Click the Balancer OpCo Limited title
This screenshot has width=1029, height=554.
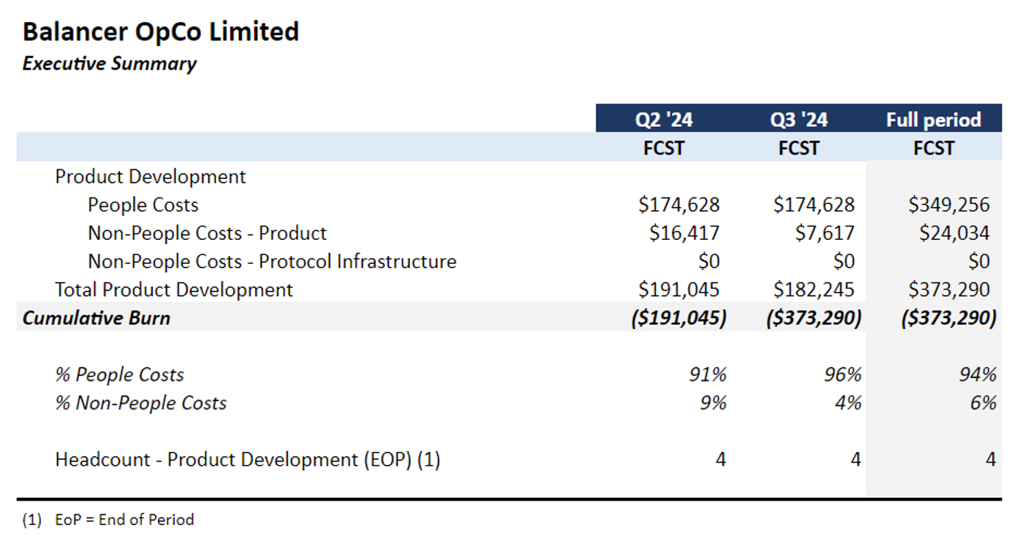tap(161, 32)
